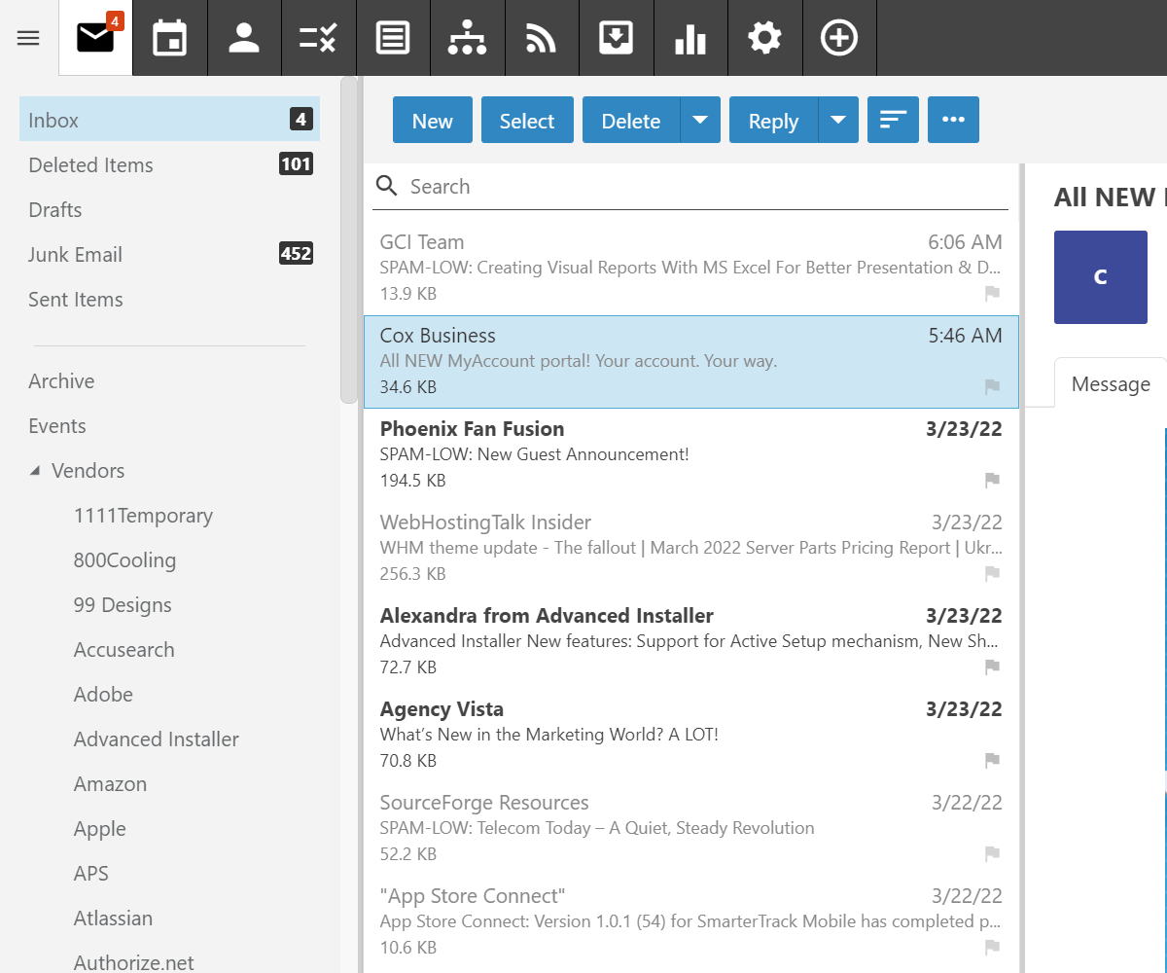The width and height of the screenshot is (1167, 973).
Task: Open the Sent Items folder
Action: 169,299
